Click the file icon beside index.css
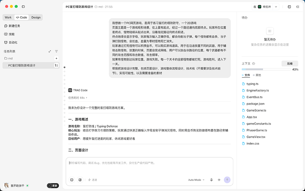 coord(243,143)
